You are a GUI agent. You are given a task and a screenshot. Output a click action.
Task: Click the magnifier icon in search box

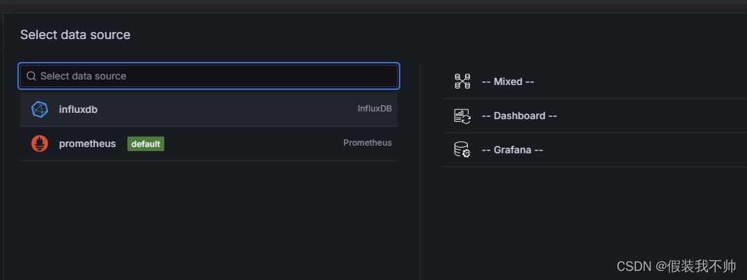tap(31, 77)
